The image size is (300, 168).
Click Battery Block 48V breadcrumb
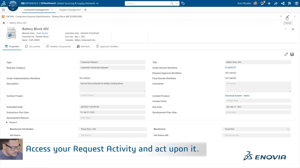[18, 23]
